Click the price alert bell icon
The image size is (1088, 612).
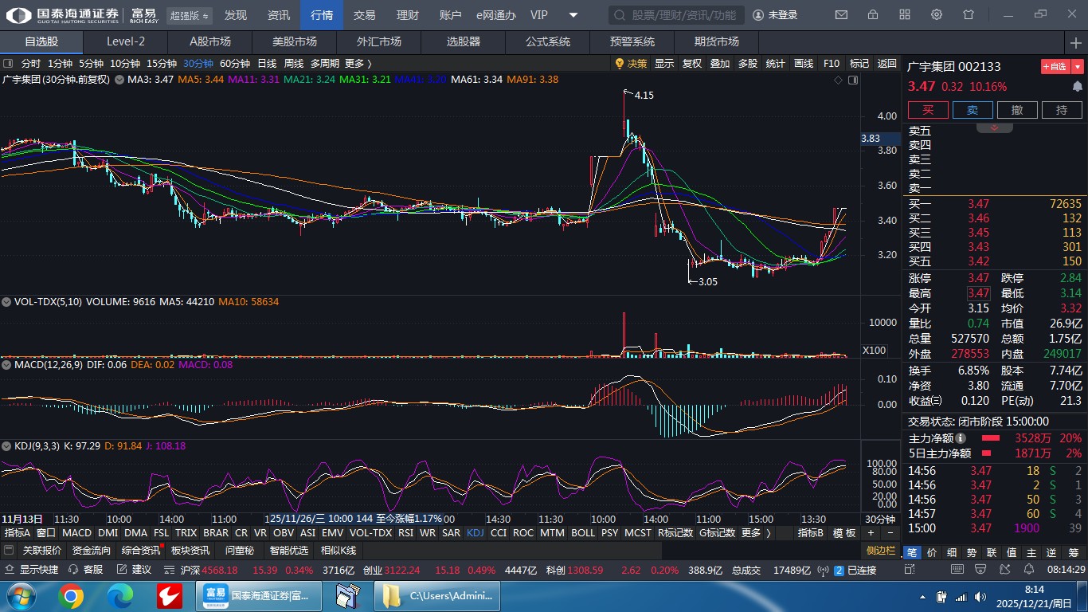click(1078, 86)
